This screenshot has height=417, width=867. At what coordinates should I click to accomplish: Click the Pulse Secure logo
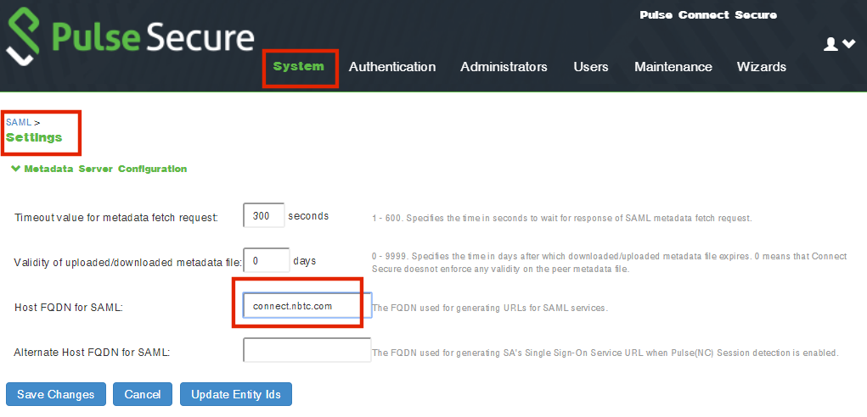(x=130, y=37)
